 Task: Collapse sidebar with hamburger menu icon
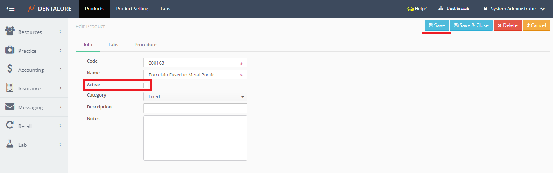11,9
